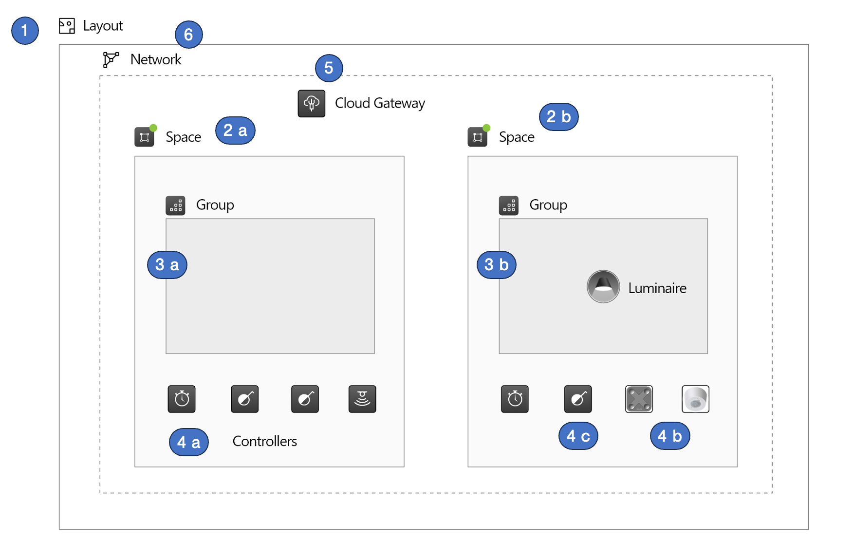The image size is (853, 541).
Task: Click callout badge 4 c
Action: [578, 436]
